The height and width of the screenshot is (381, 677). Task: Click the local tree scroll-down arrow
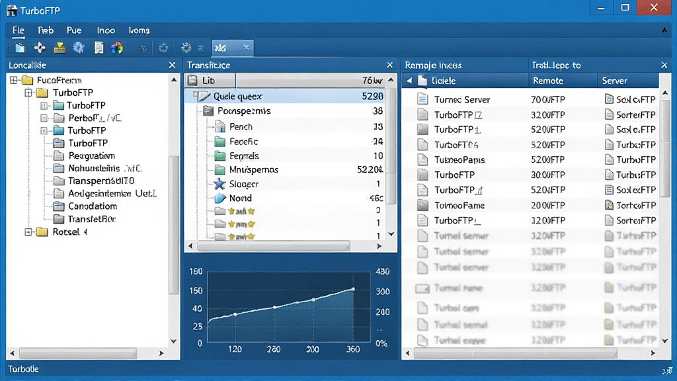tap(174, 341)
